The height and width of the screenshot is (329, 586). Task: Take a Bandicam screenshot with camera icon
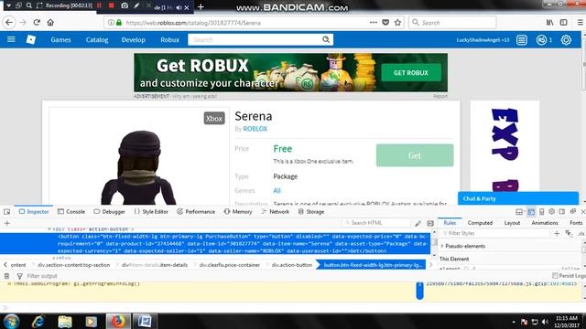point(125,5)
